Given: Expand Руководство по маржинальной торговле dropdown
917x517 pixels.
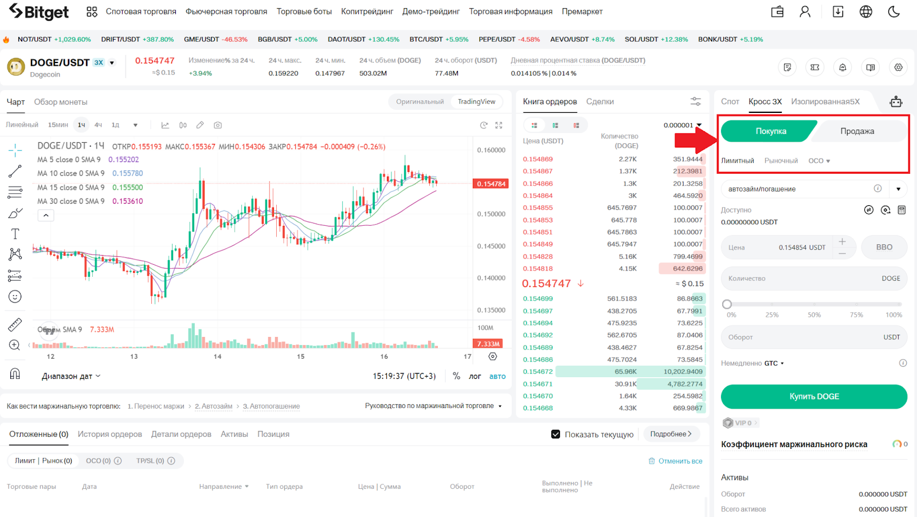Looking at the screenshot, I should pyautogui.click(x=433, y=406).
